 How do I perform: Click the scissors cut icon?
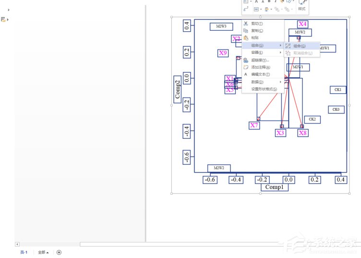point(246,24)
